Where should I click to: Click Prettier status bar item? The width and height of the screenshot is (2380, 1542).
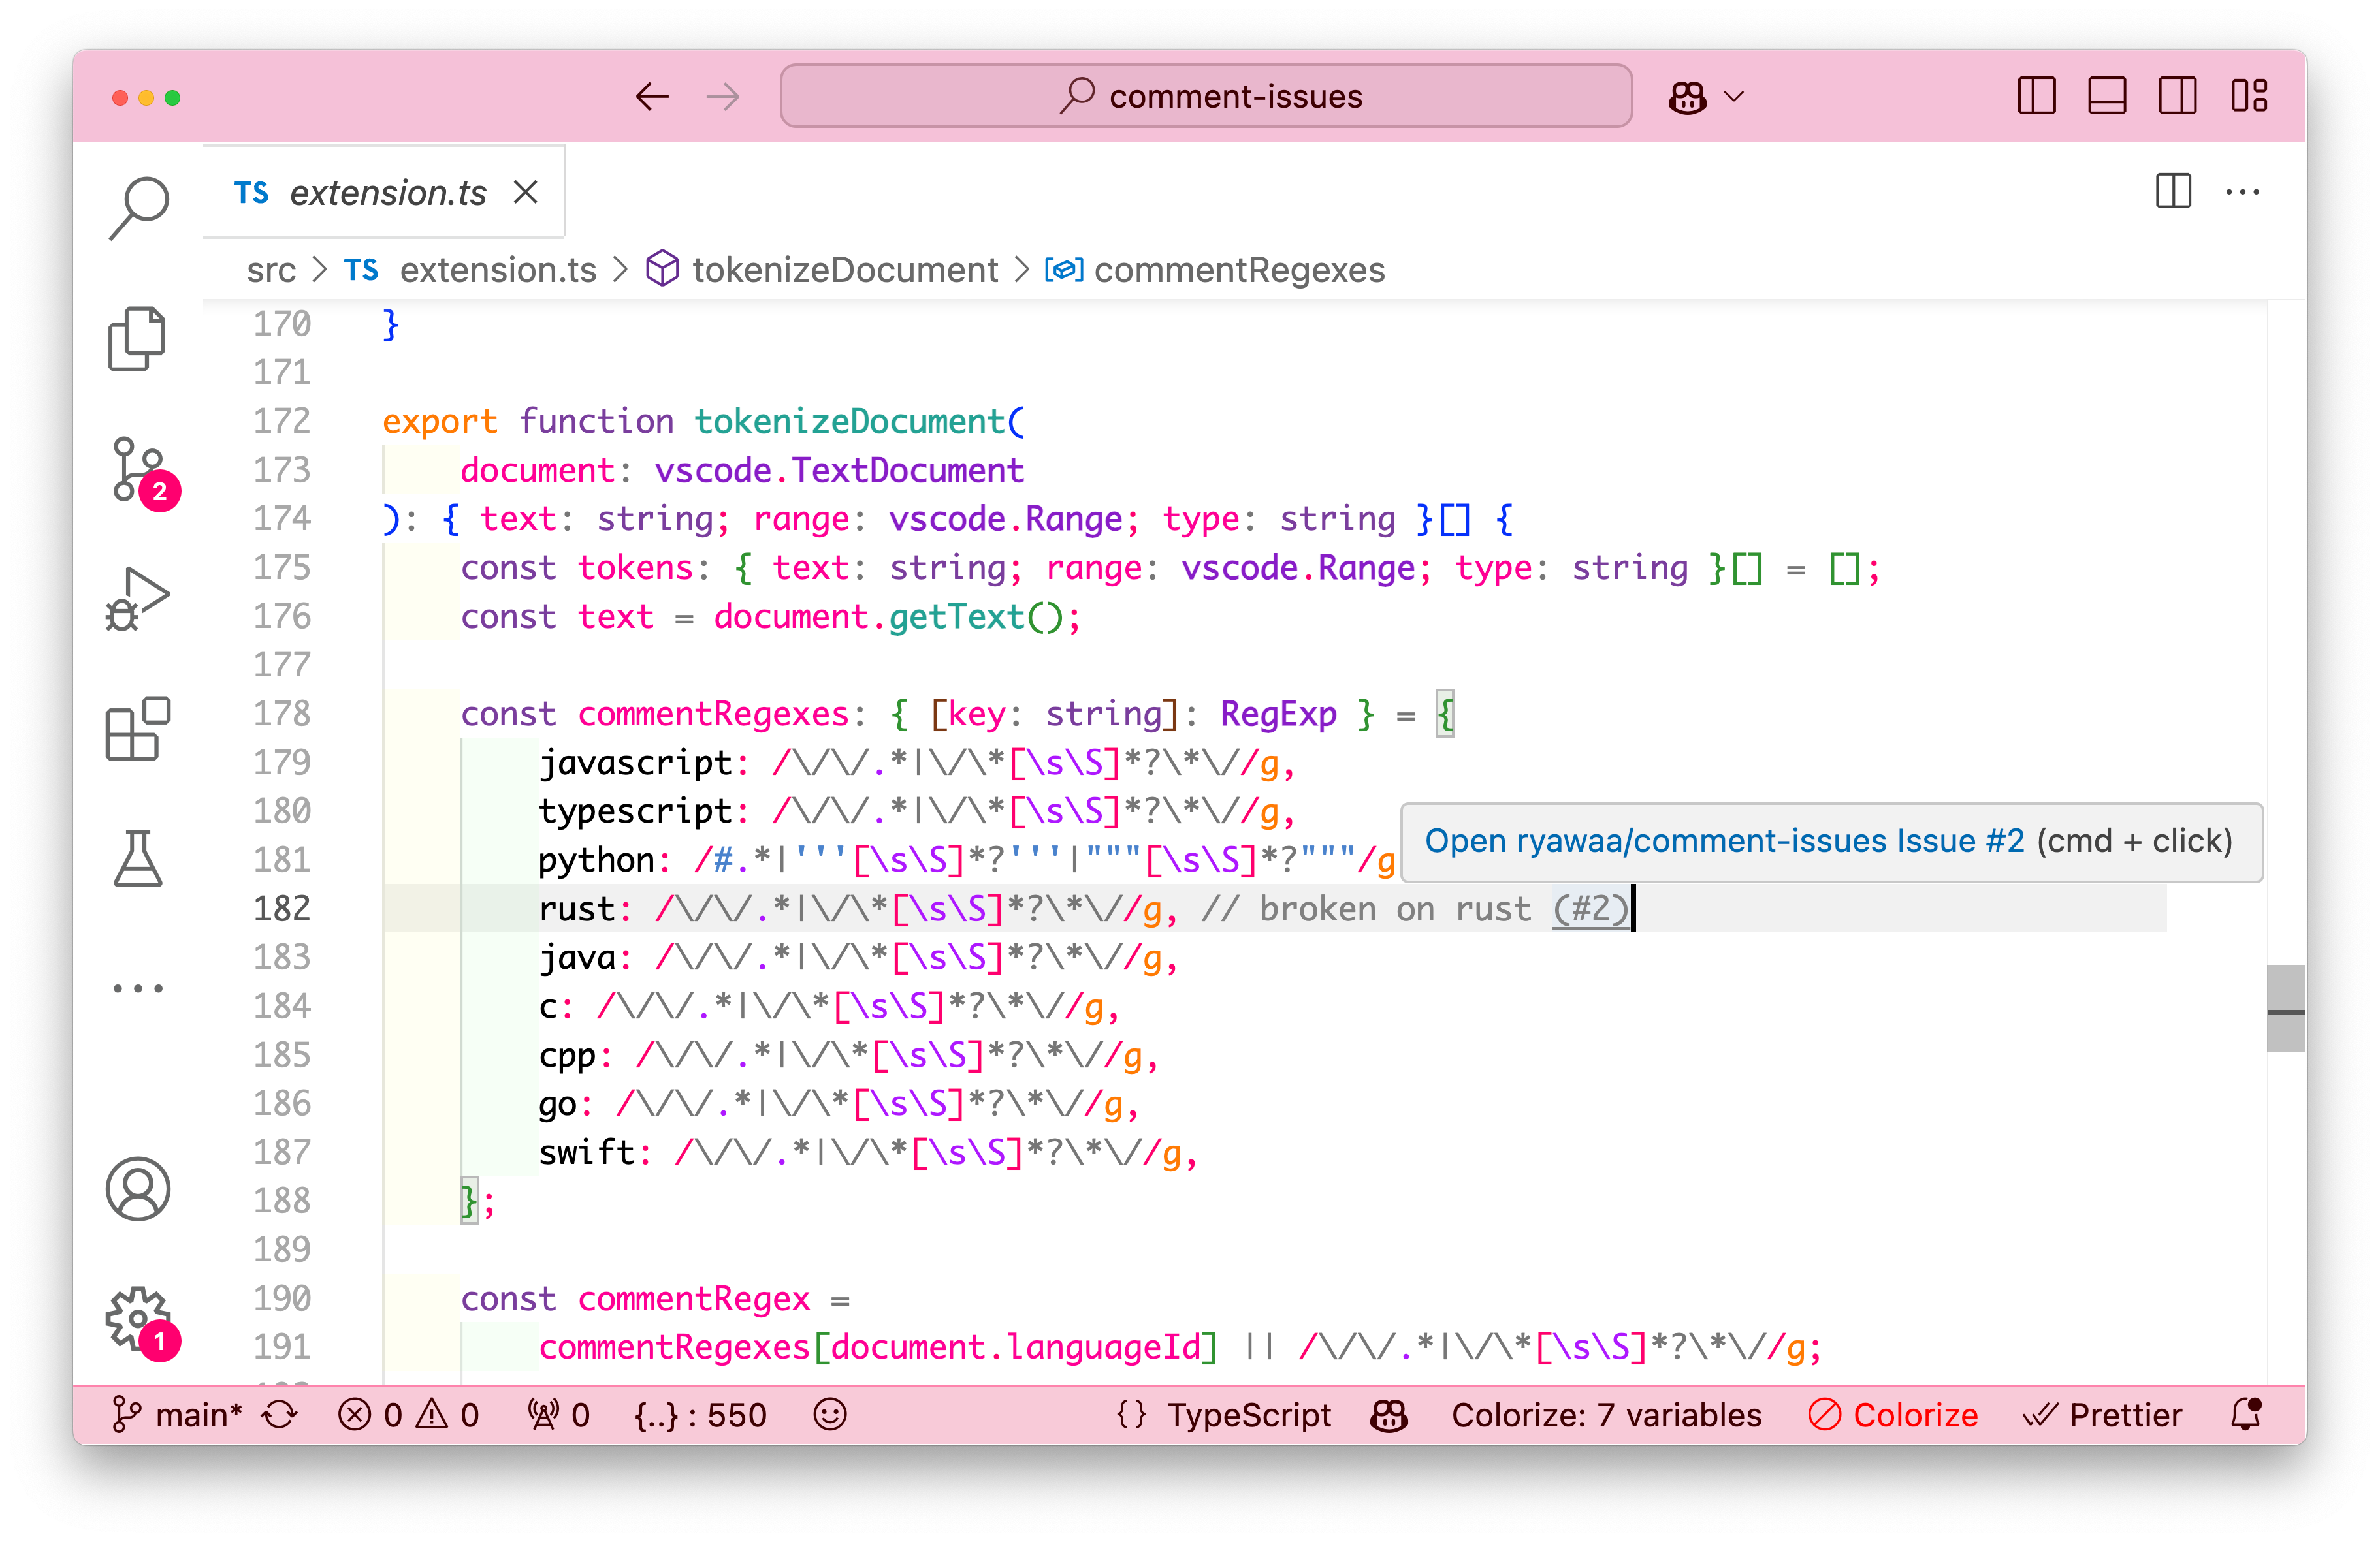click(2102, 1415)
